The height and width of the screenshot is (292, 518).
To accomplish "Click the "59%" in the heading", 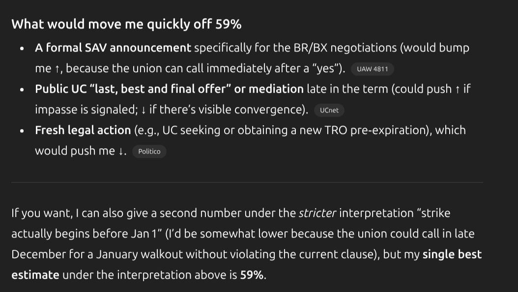I will pos(228,24).
